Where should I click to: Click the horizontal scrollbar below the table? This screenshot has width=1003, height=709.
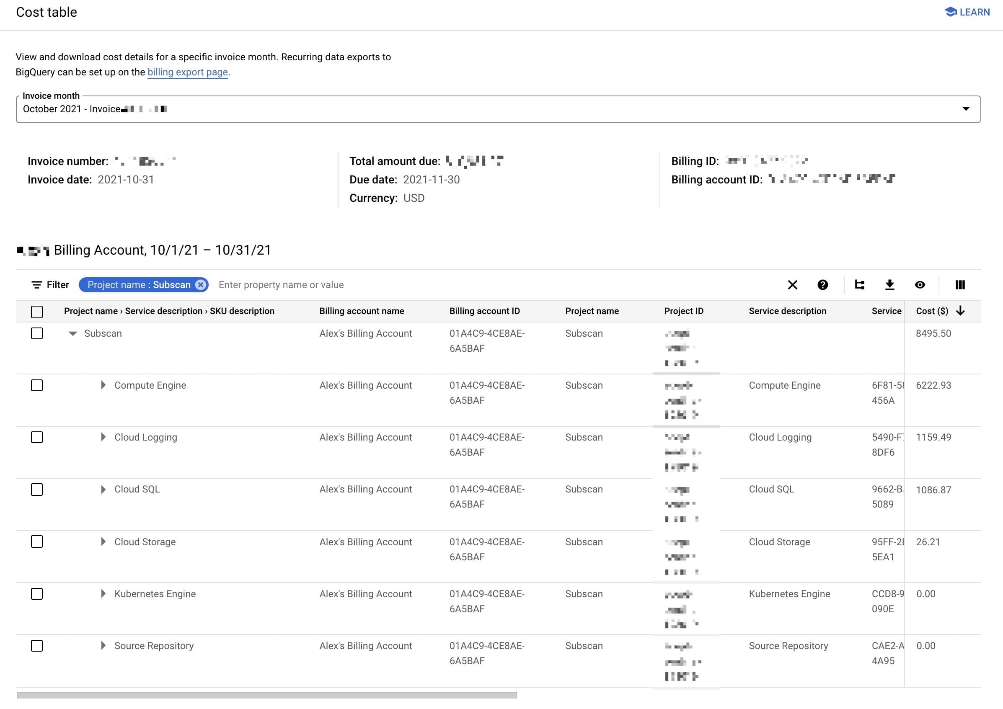pos(266,695)
